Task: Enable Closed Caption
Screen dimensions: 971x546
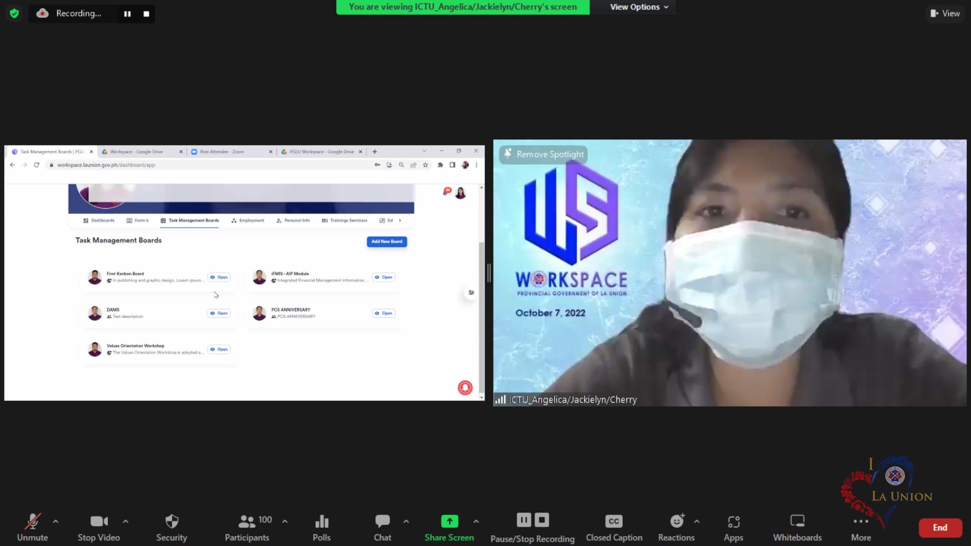Action: pyautogui.click(x=614, y=528)
